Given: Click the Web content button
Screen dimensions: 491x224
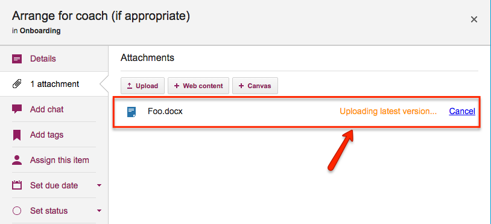Looking at the screenshot, I should 198,86.
